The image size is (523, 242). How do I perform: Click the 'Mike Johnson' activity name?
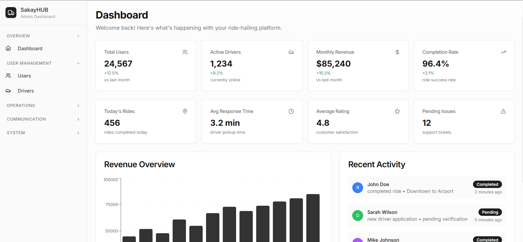coord(383,240)
